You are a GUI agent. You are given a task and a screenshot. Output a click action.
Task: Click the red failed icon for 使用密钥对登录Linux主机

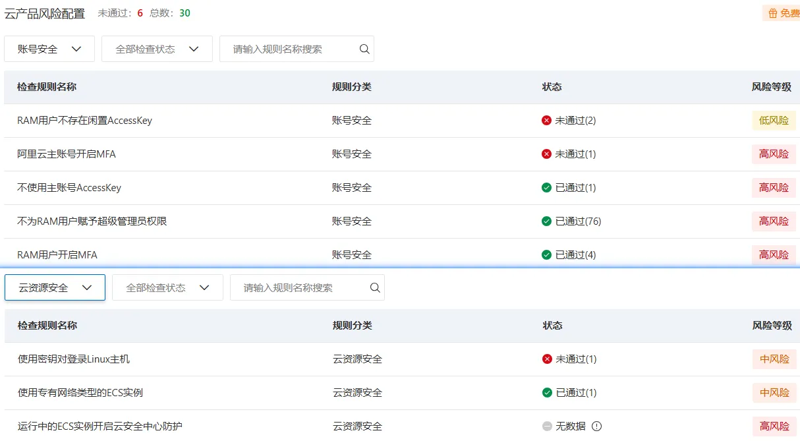[547, 359]
